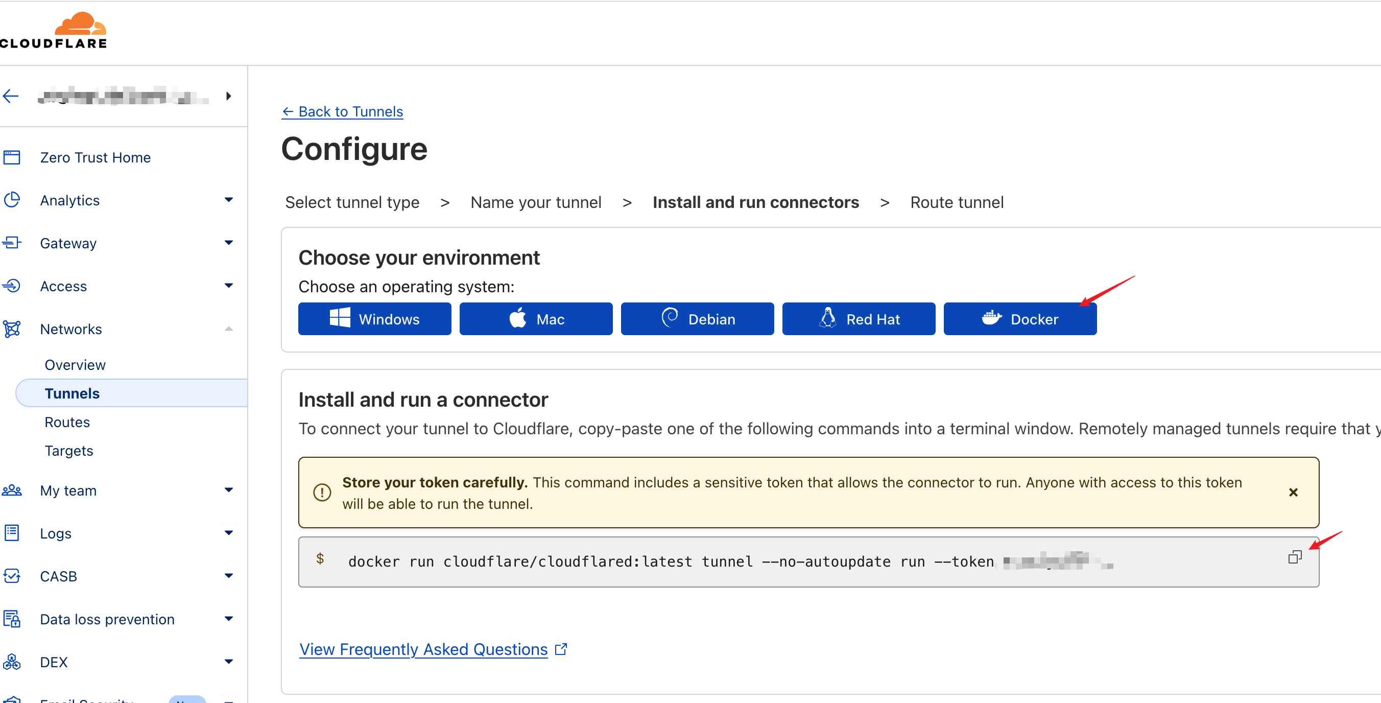Go to Select tunnel type step
1381x703 pixels.
(352, 202)
